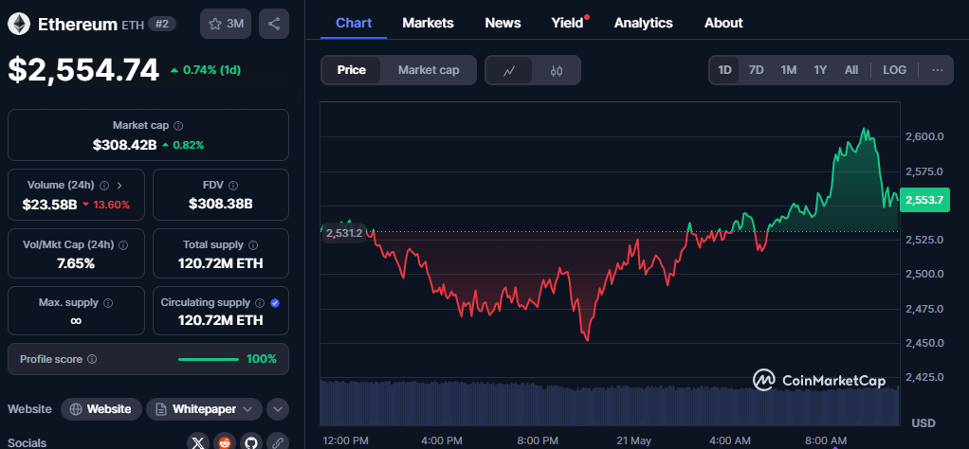Open Max. supply info icon
969x449 pixels.
[108, 302]
